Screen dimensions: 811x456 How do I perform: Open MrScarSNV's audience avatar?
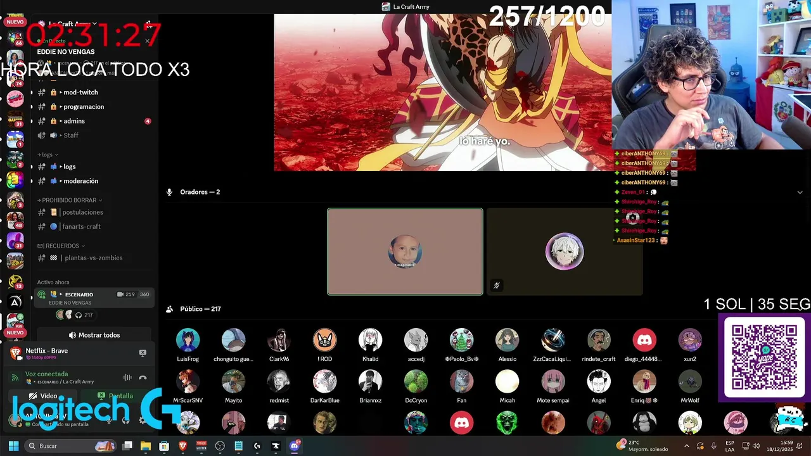[188, 382]
